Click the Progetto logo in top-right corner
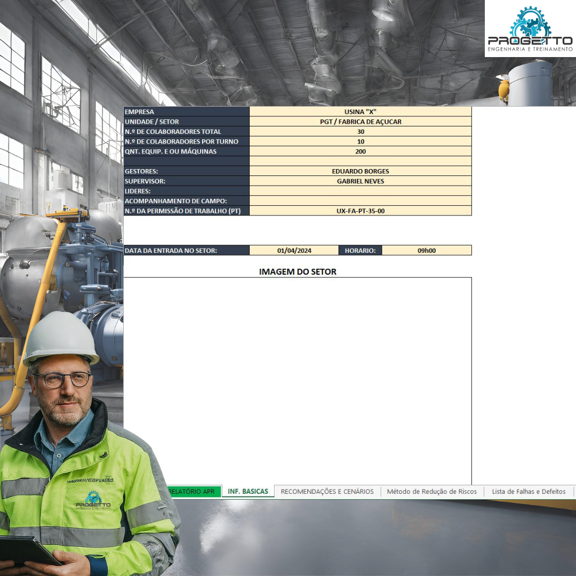576x576 pixels. [530, 29]
